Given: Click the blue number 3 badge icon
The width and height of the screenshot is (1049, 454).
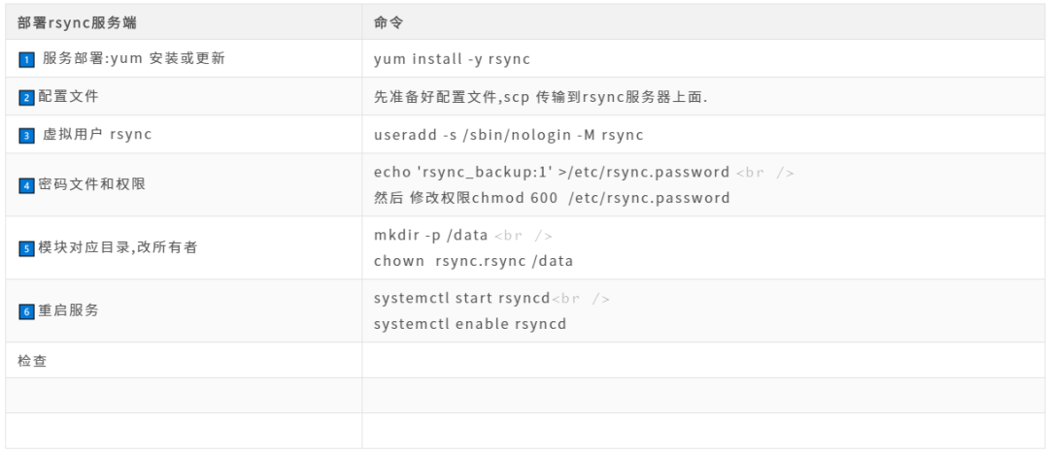Looking at the screenshot, I should click(x=27, y=136).
